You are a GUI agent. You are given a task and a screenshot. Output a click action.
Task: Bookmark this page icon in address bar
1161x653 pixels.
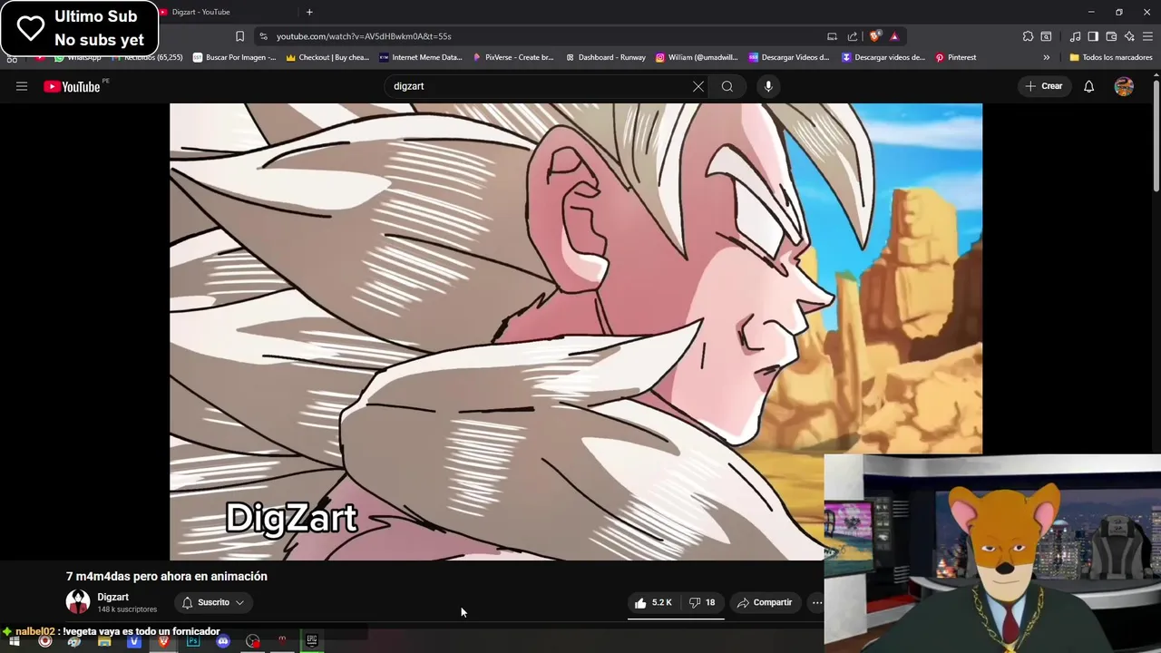(239, 36)
